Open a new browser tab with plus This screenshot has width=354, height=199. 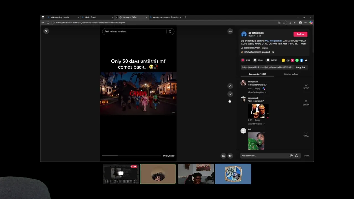tap(185, 17)
